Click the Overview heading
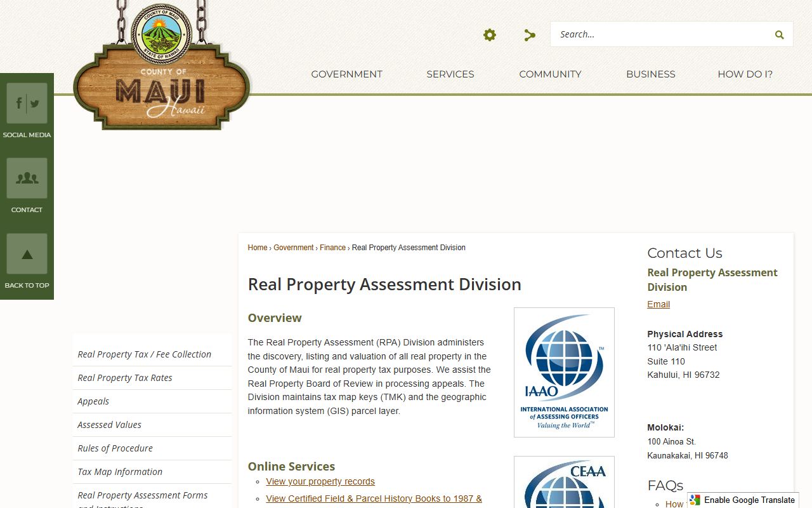 (x=275, y=318)
